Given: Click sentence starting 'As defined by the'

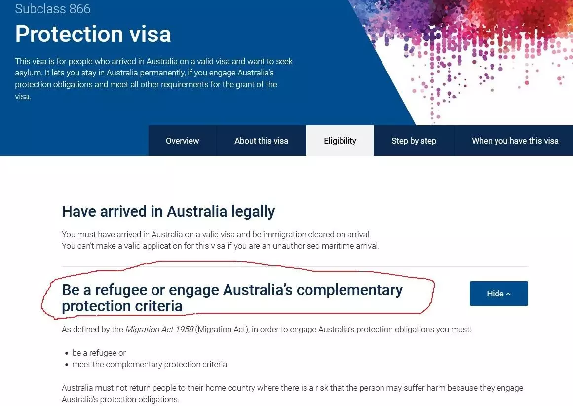Looking at the screenshot, I should [267, 329].
